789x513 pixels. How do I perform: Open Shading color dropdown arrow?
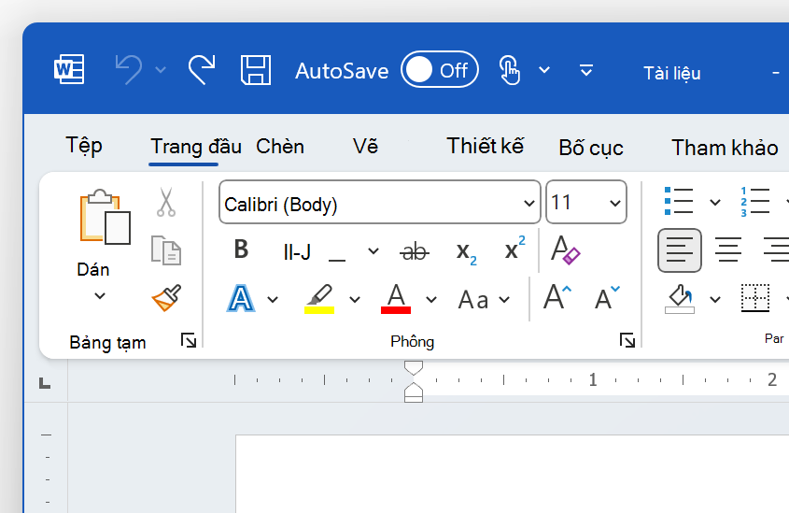click(715, 300)
